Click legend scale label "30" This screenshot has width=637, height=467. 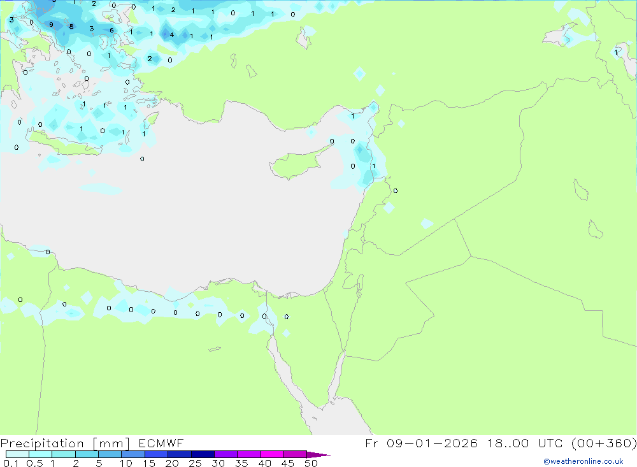coord(218,463)
